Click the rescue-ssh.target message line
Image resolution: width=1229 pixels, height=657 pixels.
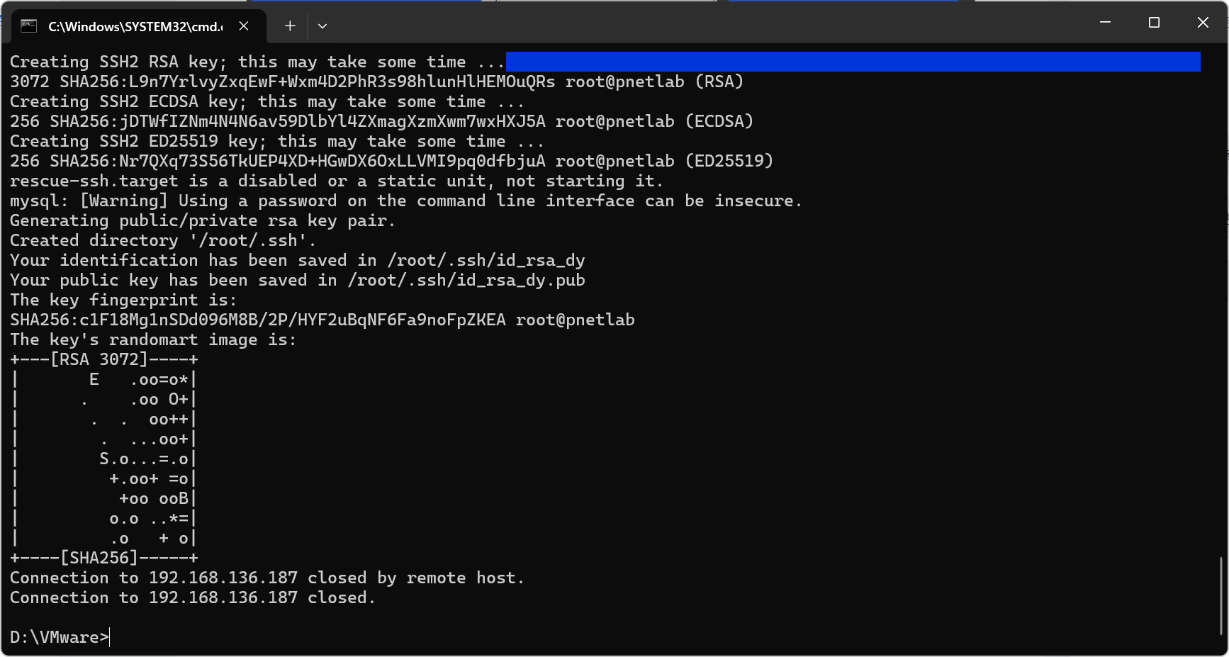click(x=337, y=181)
